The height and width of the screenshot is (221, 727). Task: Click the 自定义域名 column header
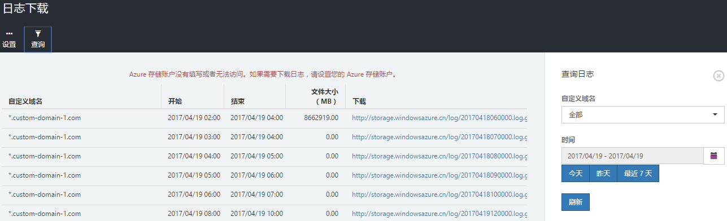[x=25, y=101]
